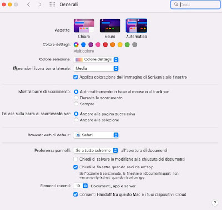Select the Chiaro appearance thumbnail
Viewport: 222px width, 210px height.
[x=84, y=25]
